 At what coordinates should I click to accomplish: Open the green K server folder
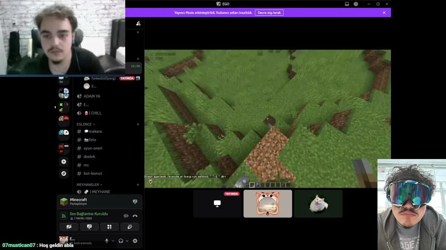(x=63, y=107)
